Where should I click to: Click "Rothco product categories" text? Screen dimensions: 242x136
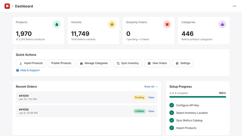(197, 39)
